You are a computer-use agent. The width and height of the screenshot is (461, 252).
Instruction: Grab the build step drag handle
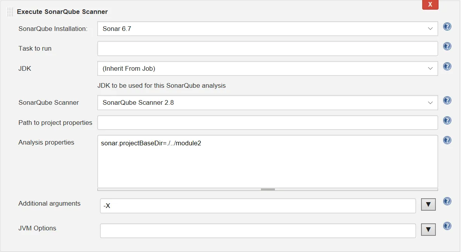coord(10,12)
